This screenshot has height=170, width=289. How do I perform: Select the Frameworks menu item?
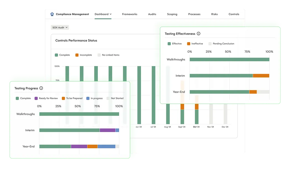[130, 14]
